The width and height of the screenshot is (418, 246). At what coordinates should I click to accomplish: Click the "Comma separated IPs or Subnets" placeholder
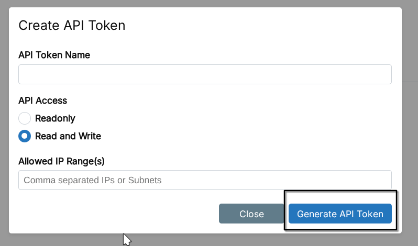click(93, 180)
